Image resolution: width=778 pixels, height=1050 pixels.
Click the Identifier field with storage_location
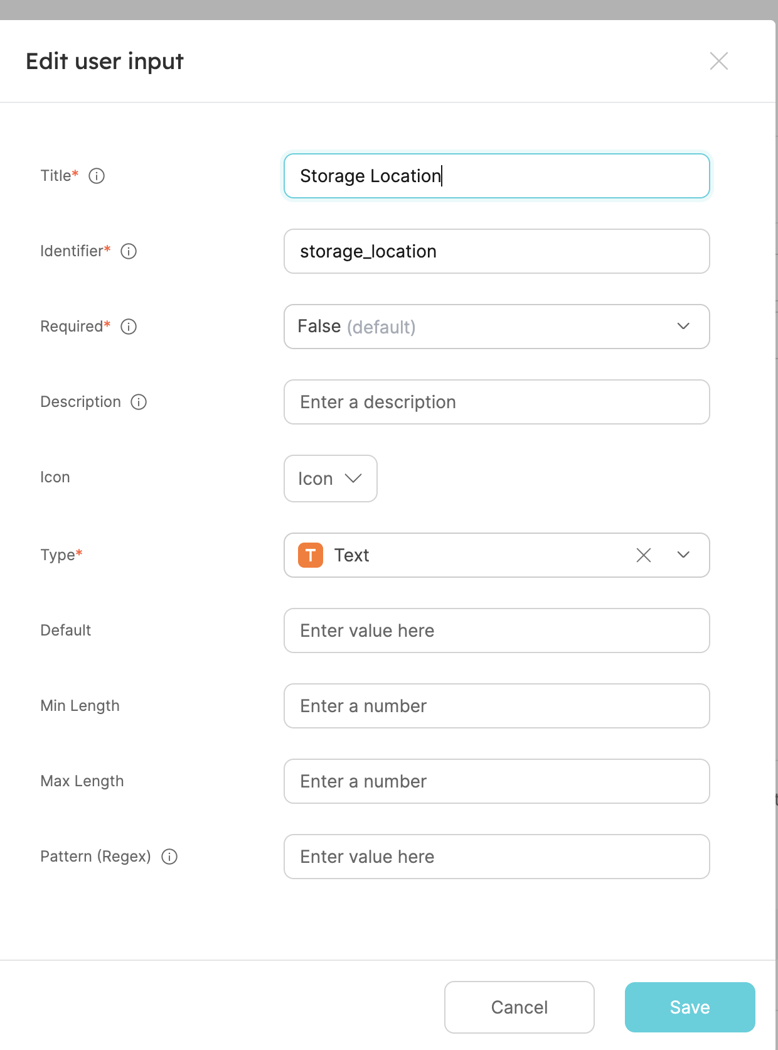(497, 251)
